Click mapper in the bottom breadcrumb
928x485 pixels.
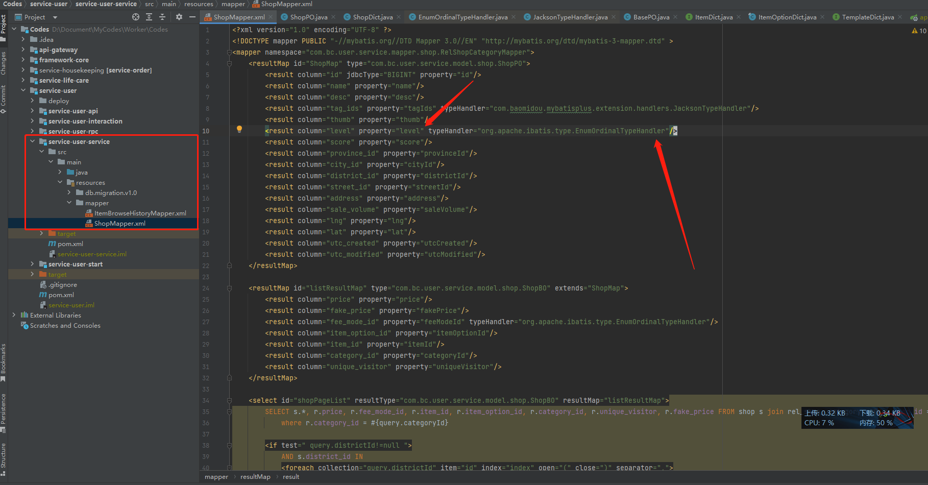coord(216,477)
